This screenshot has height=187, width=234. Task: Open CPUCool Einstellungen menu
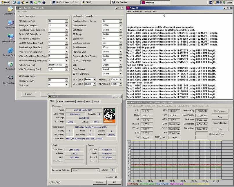click(184, 106)
